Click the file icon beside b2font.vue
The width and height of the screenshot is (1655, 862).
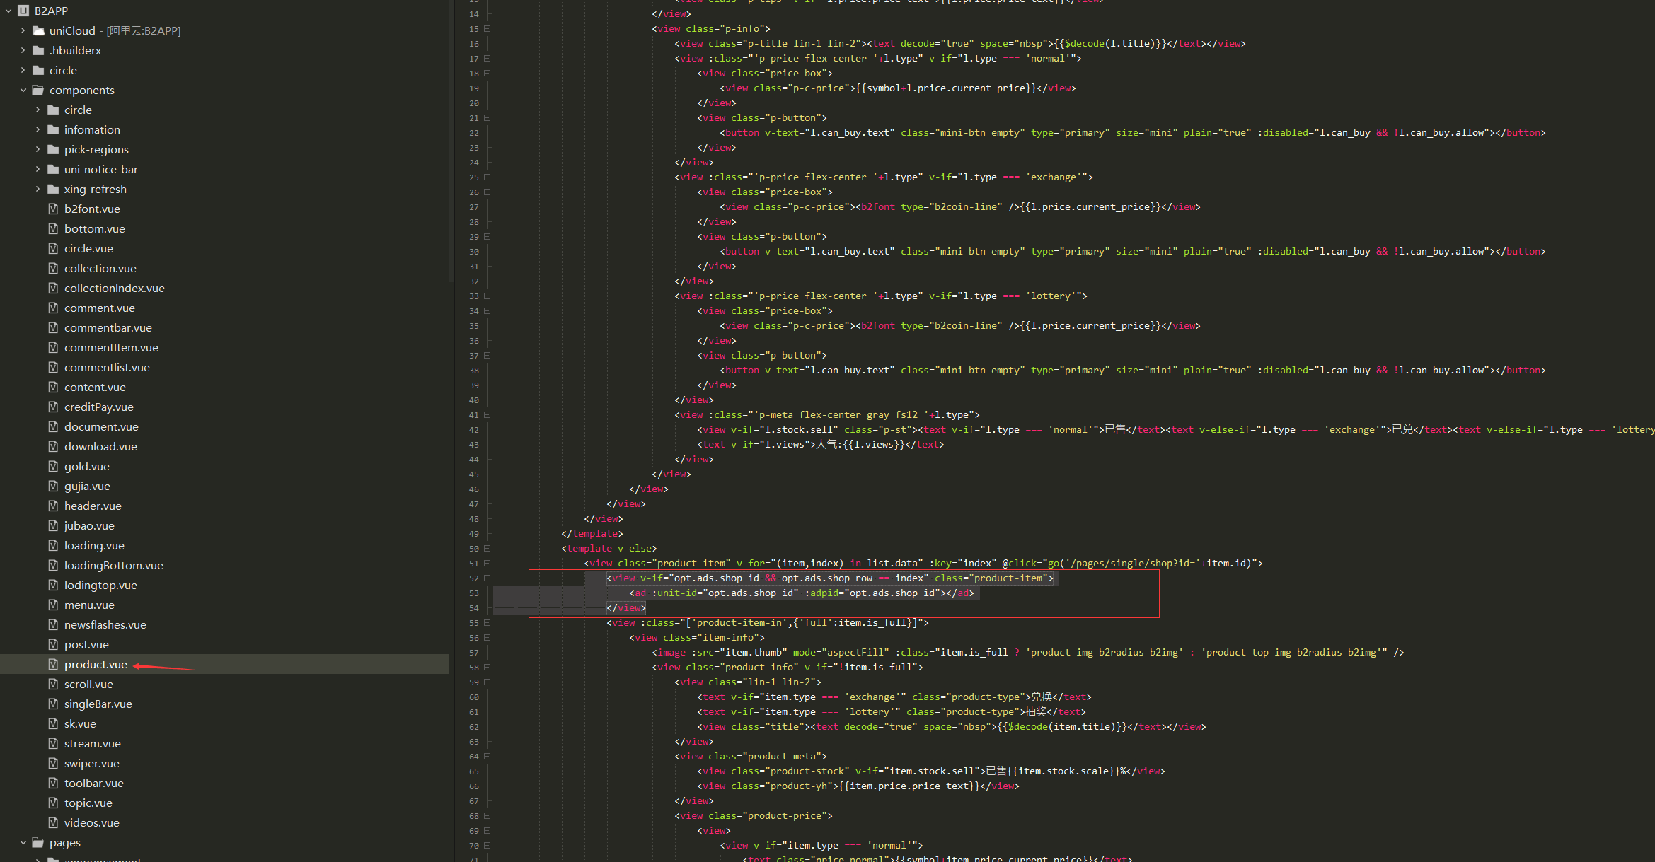click(53, 209)
